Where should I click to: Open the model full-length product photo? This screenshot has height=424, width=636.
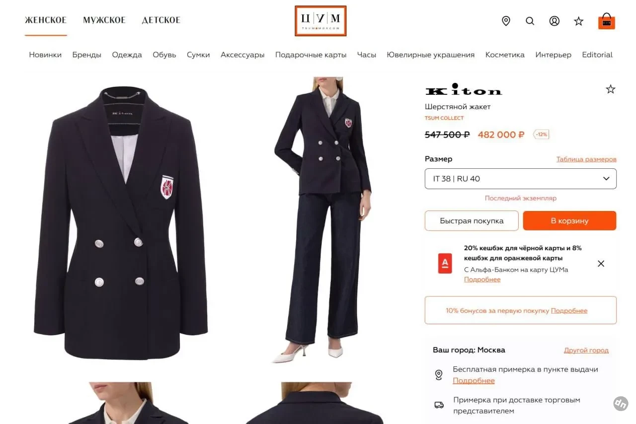click(x=322, y=220)
